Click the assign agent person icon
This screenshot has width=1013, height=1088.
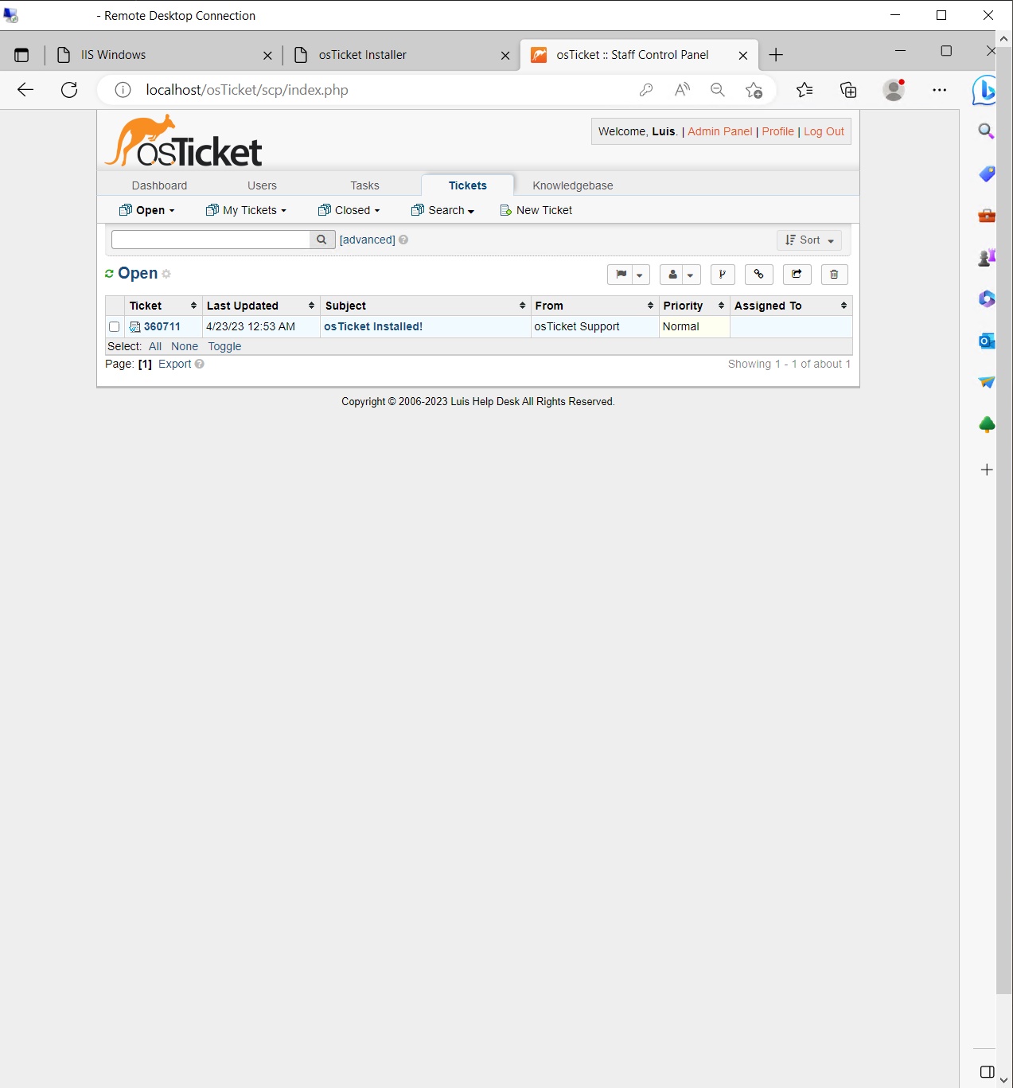(x=674, y=275)
